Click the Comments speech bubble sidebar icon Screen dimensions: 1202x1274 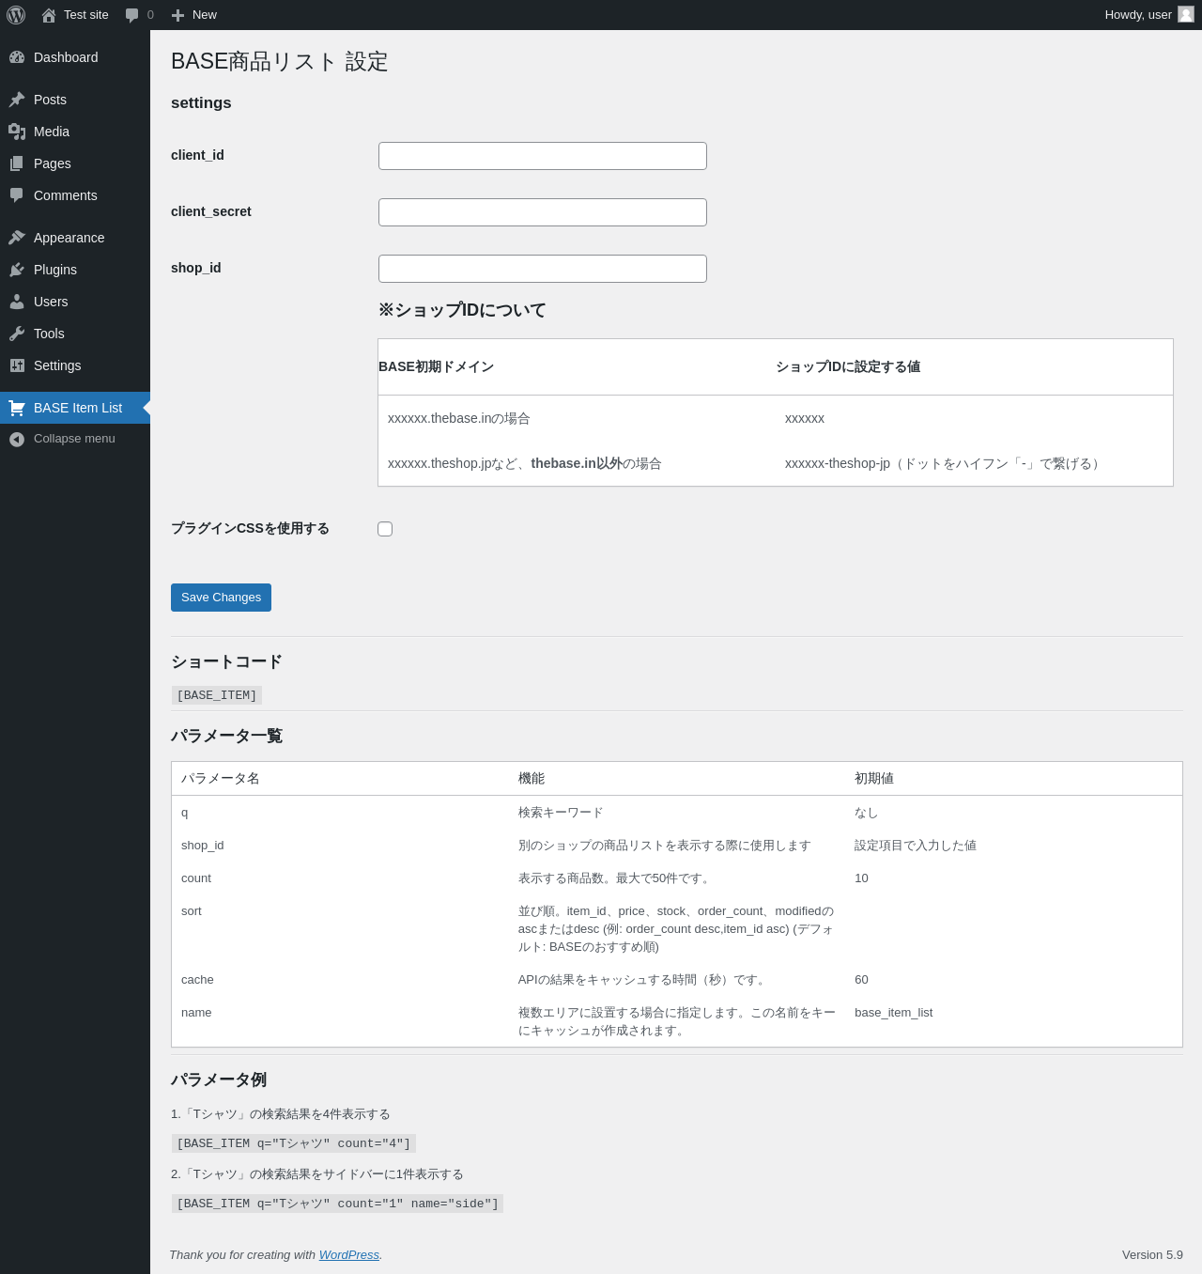pos(17,195)
